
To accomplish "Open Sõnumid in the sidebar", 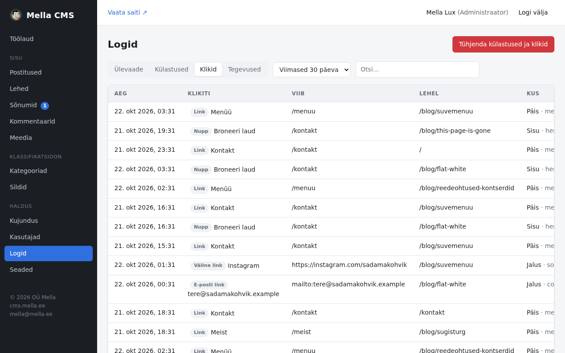I will coord(49,105).
